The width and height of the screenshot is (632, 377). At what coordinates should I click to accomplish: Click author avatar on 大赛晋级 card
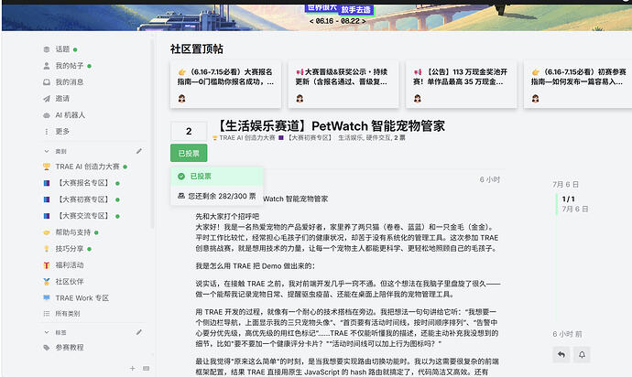(300, 98)
